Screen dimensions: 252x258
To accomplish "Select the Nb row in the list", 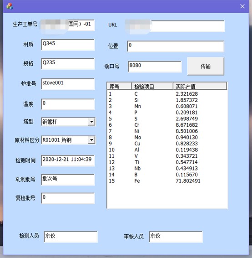I will pos(167,169).
